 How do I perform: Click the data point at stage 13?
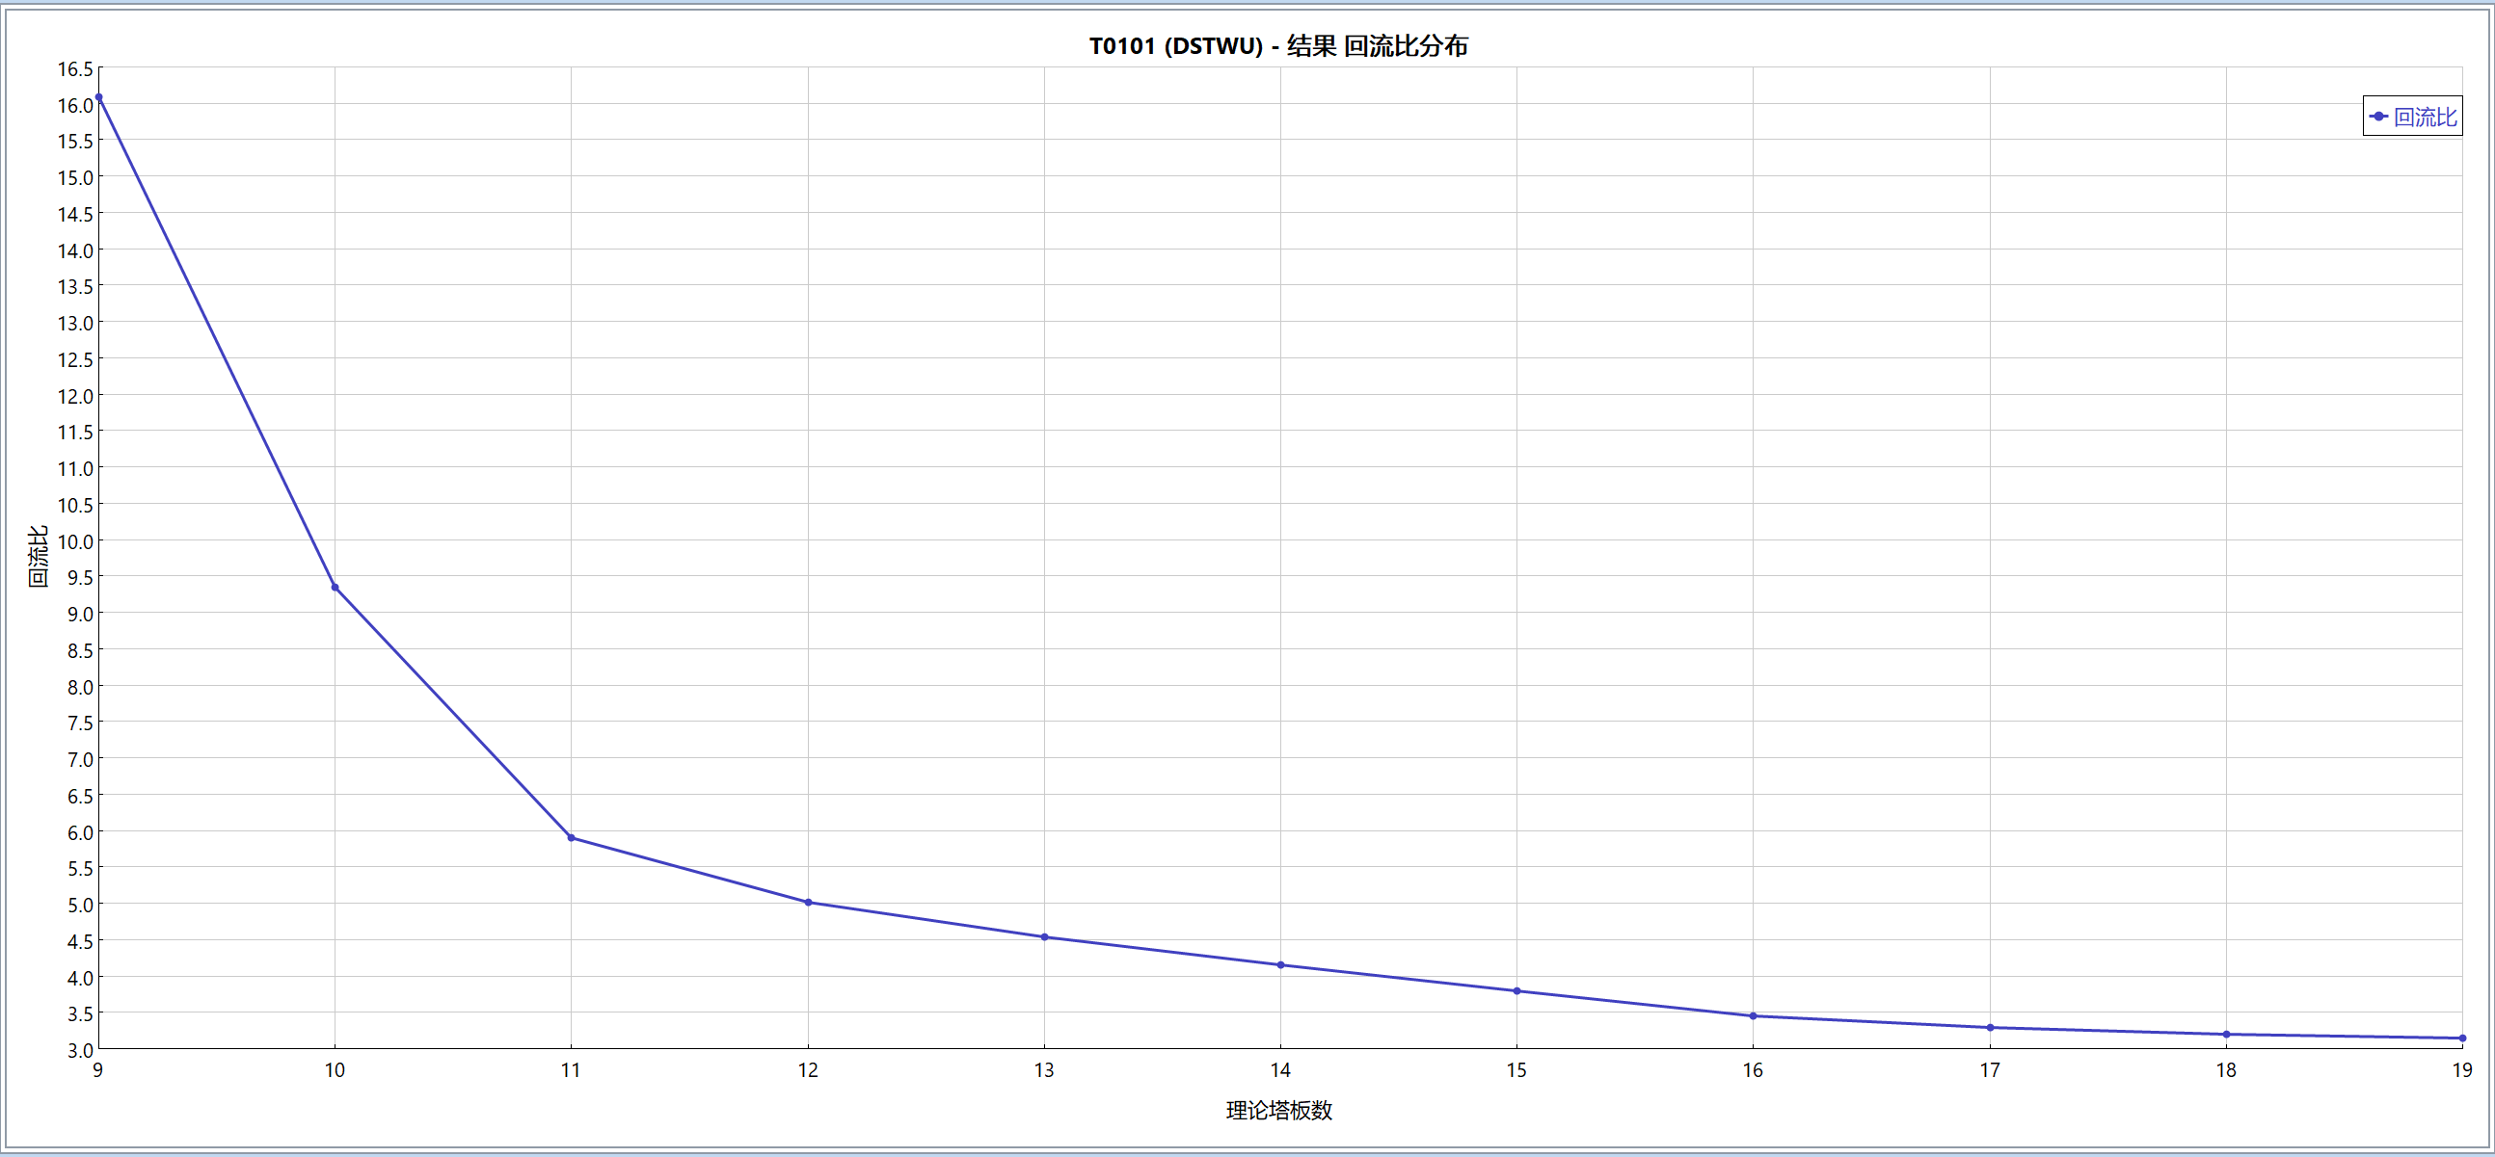(1044, 937)
